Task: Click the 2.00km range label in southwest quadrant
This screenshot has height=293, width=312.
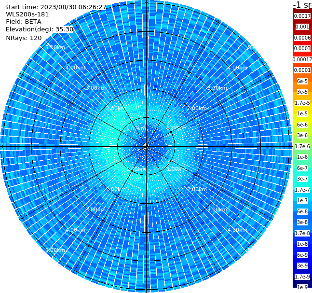Action: coord(116,189)
